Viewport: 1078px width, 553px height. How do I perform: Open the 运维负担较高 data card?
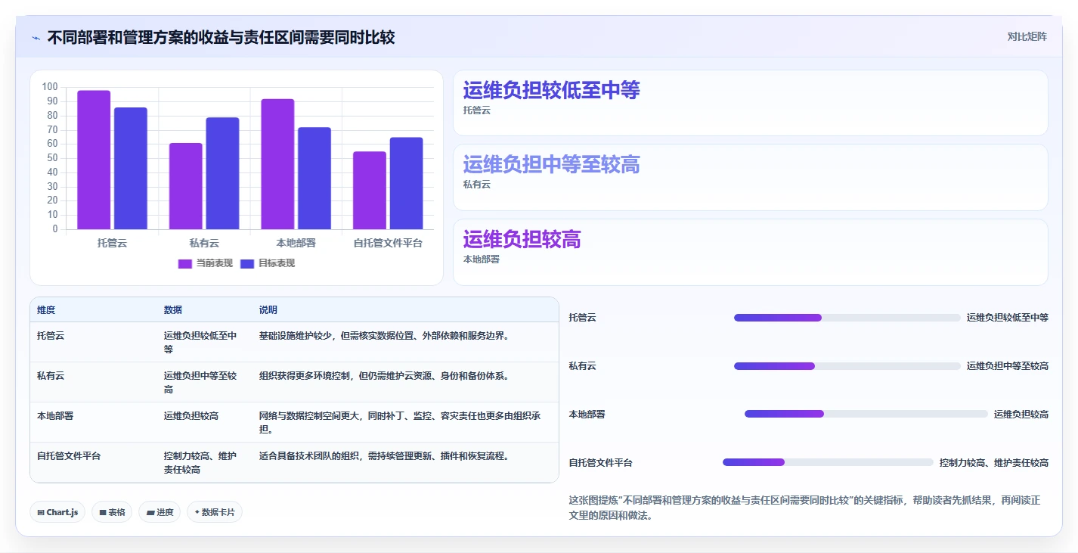point(750,252)
